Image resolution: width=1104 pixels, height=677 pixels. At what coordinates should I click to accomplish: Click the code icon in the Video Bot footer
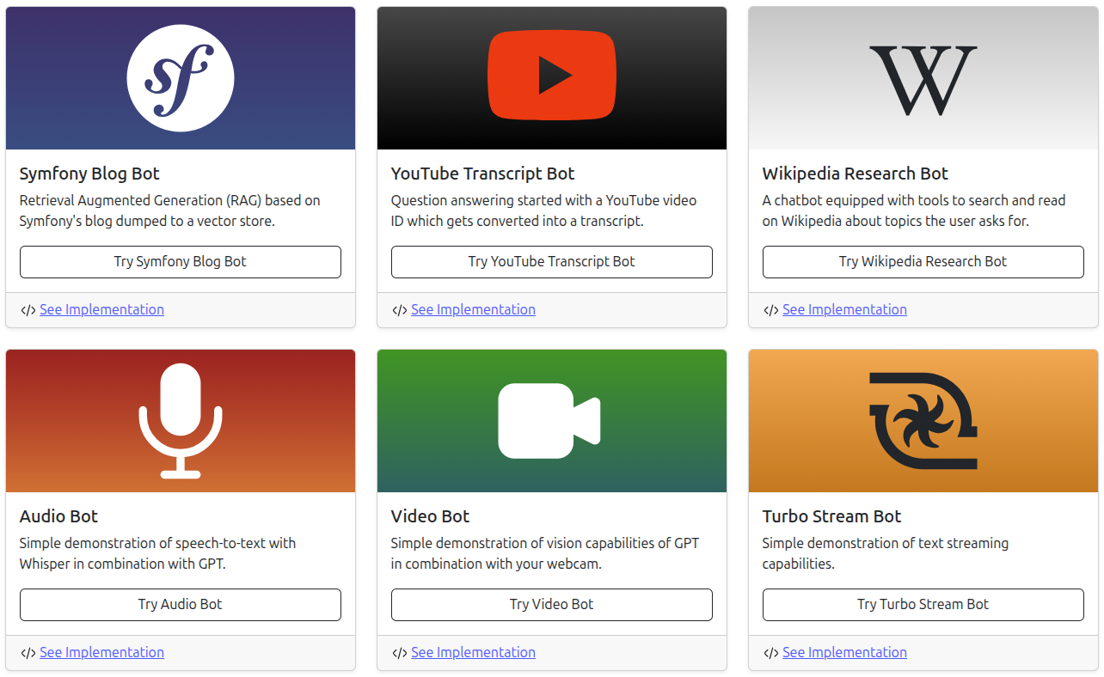pos(399,653)
